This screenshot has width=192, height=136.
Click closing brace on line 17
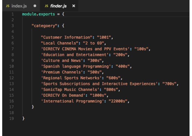(33, 107)
